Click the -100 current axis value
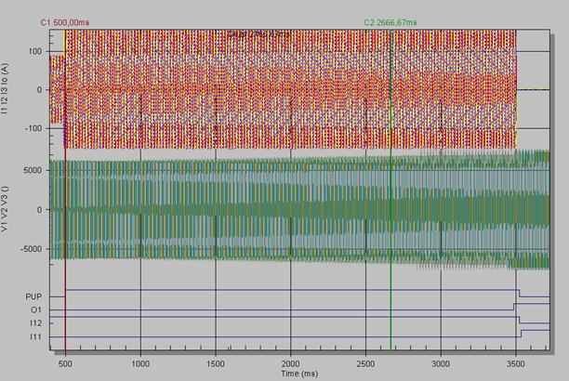The width and height of the screenshot is (569, 381). pyautogui.click(x=33, y=128)
